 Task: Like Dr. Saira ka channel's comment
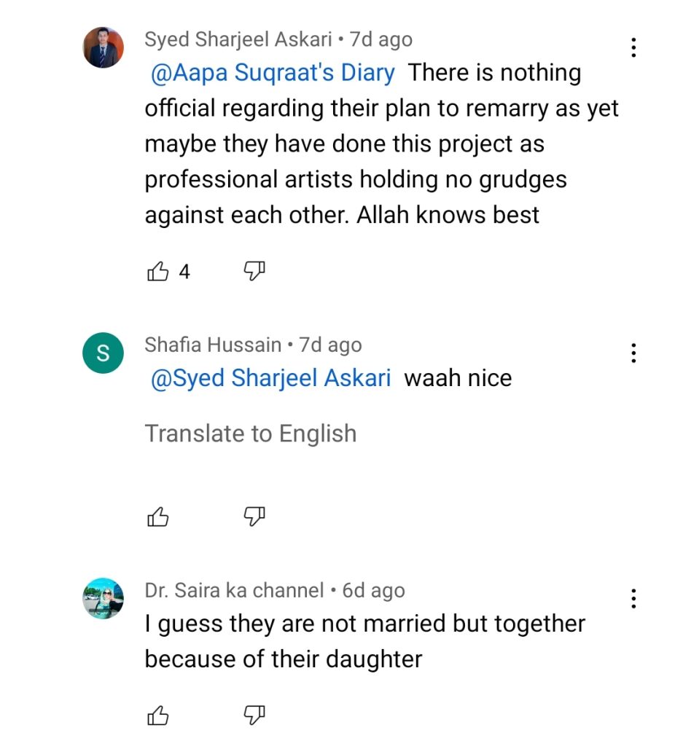158,717
